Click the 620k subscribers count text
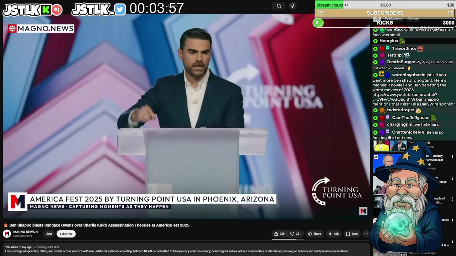This screenshot has width=456, height=256. point(22,236)
